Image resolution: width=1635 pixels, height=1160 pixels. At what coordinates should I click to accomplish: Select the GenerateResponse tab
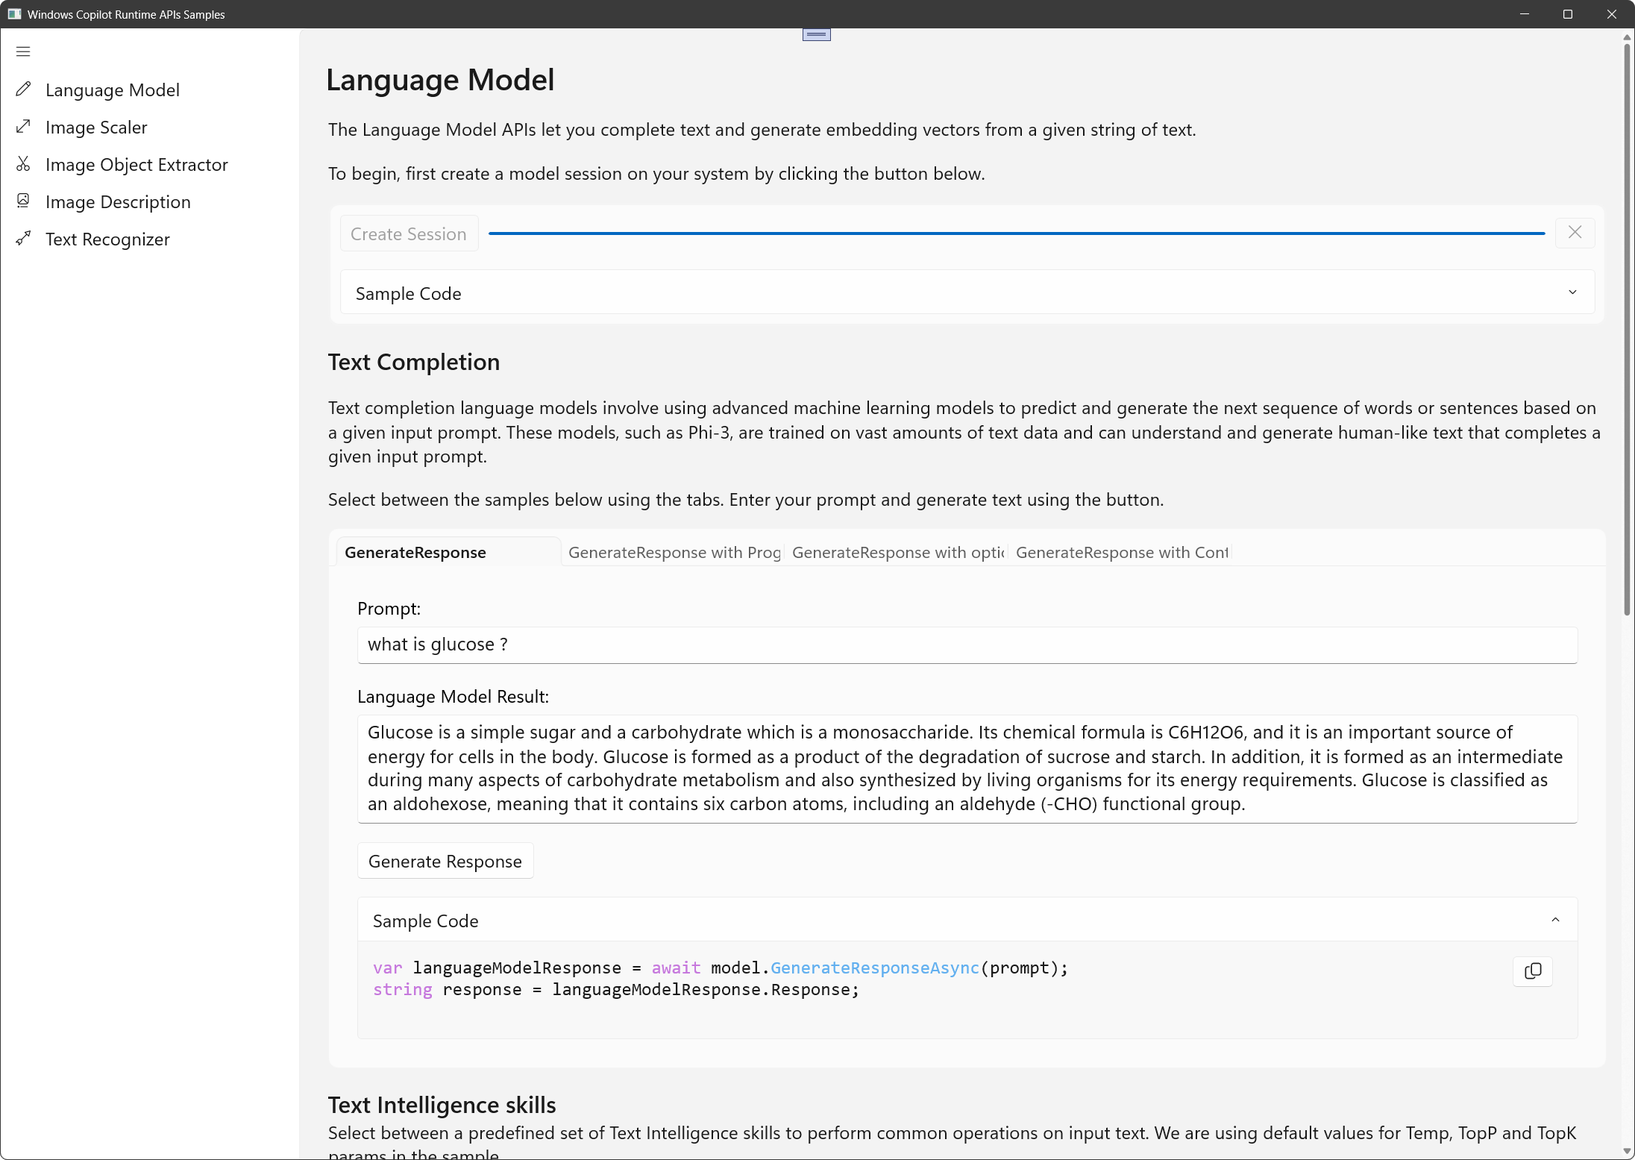(x=415, y=553)
